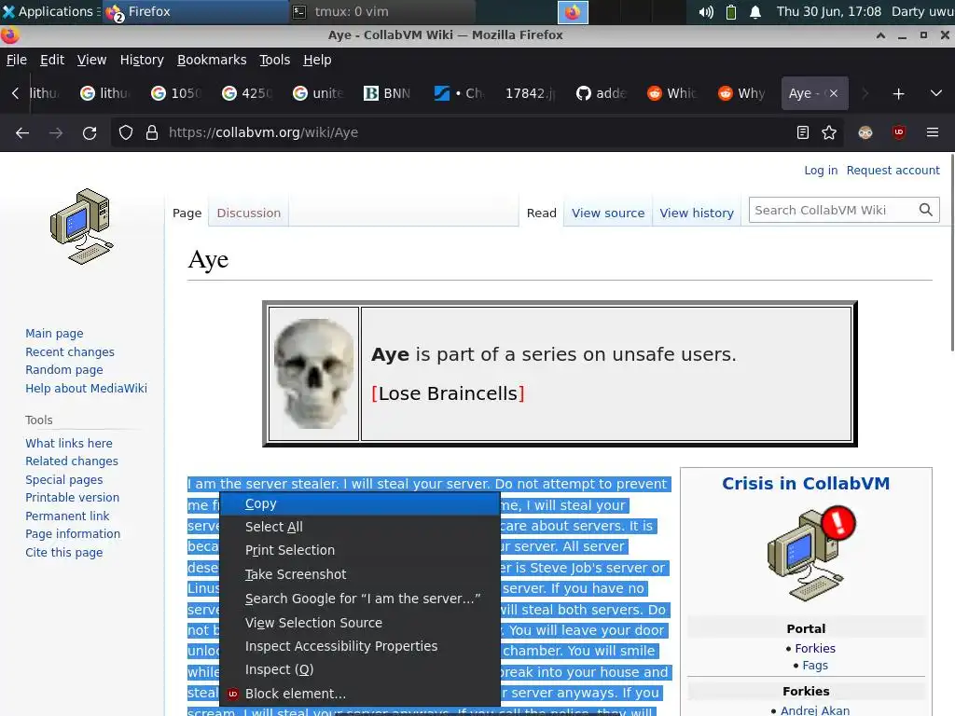Viewport: 955px width, 716px height.
Task: Open Random page link
Action: click(64, 369)
